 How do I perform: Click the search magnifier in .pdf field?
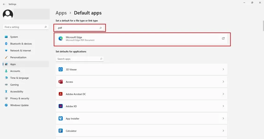101,28
